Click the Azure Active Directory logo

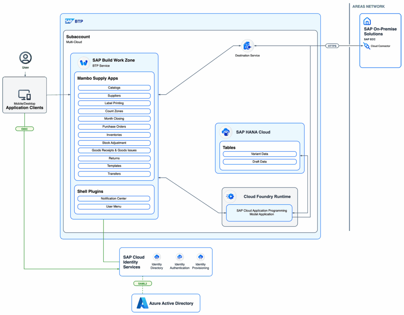click(142, 303)
